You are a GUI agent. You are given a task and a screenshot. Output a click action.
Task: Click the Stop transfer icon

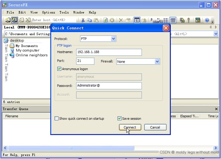[112, 20]
